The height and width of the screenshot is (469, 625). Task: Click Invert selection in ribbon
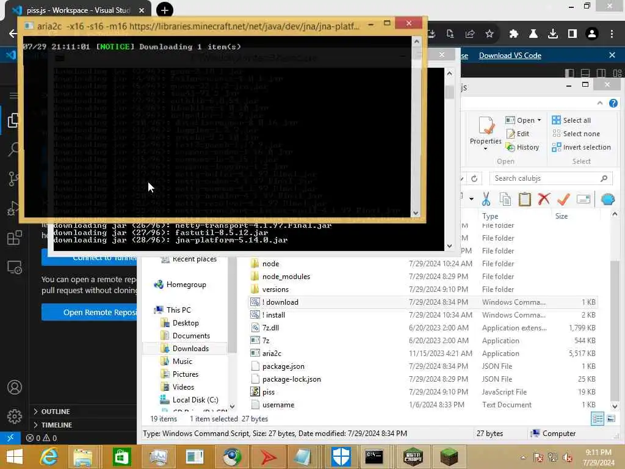582,147
